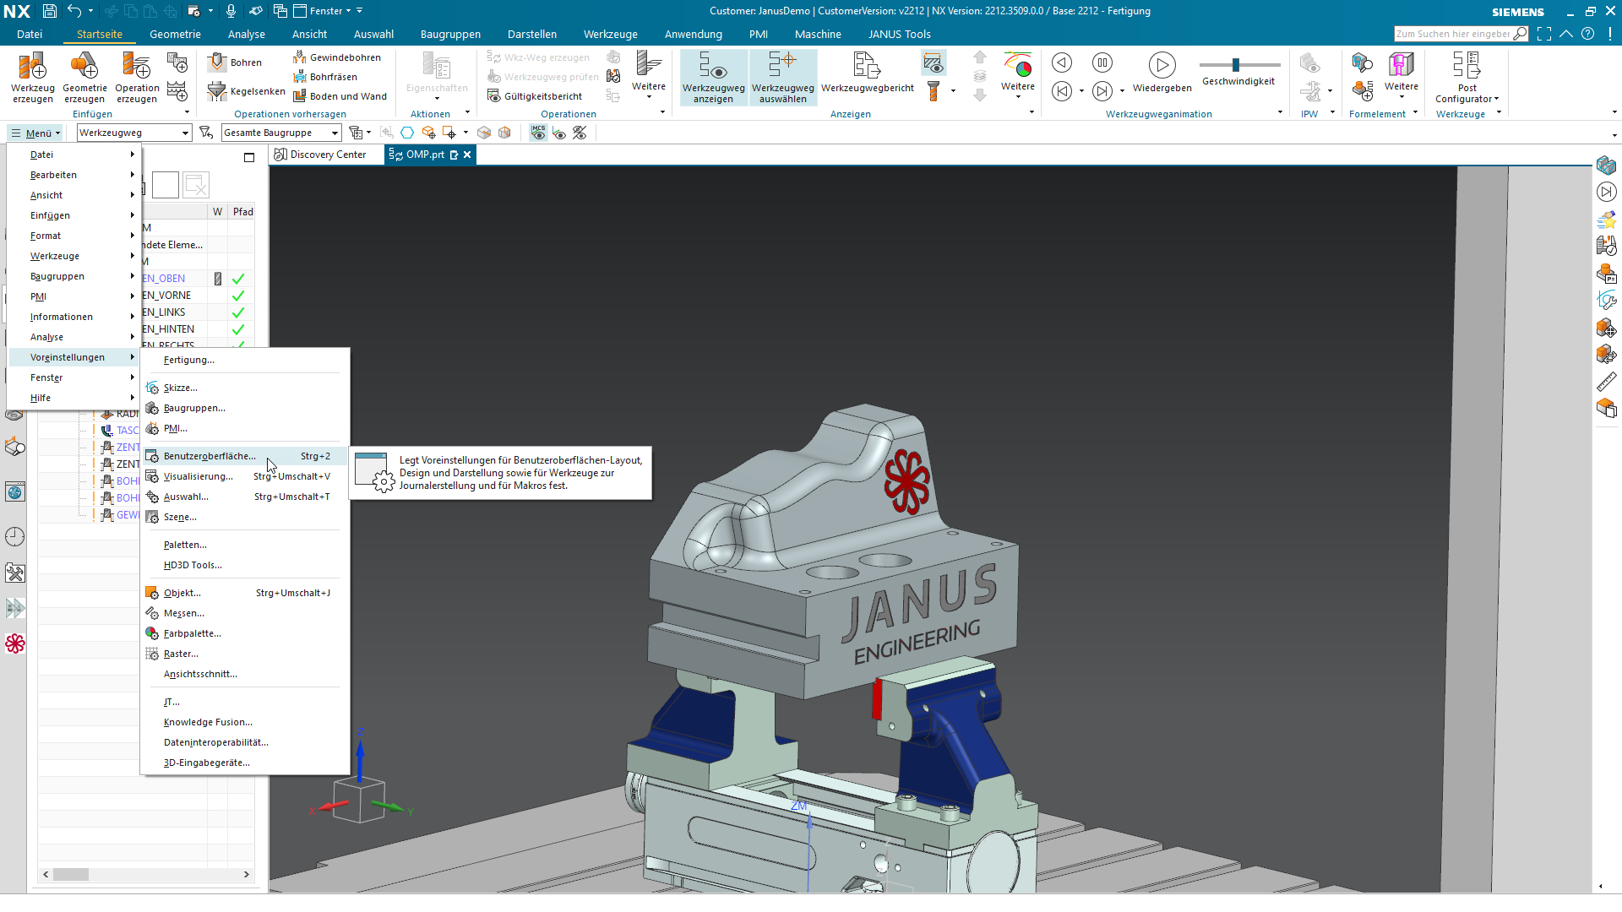Image resolution: width=1622 pixels, height=912 pixels.
Task: Open the Knowledge Fusion preferences
Action: click(245, 722)
